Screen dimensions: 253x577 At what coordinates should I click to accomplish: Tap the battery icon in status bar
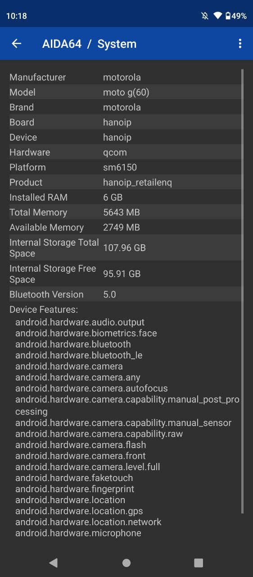pyautogui.click(x=228, y=16)
